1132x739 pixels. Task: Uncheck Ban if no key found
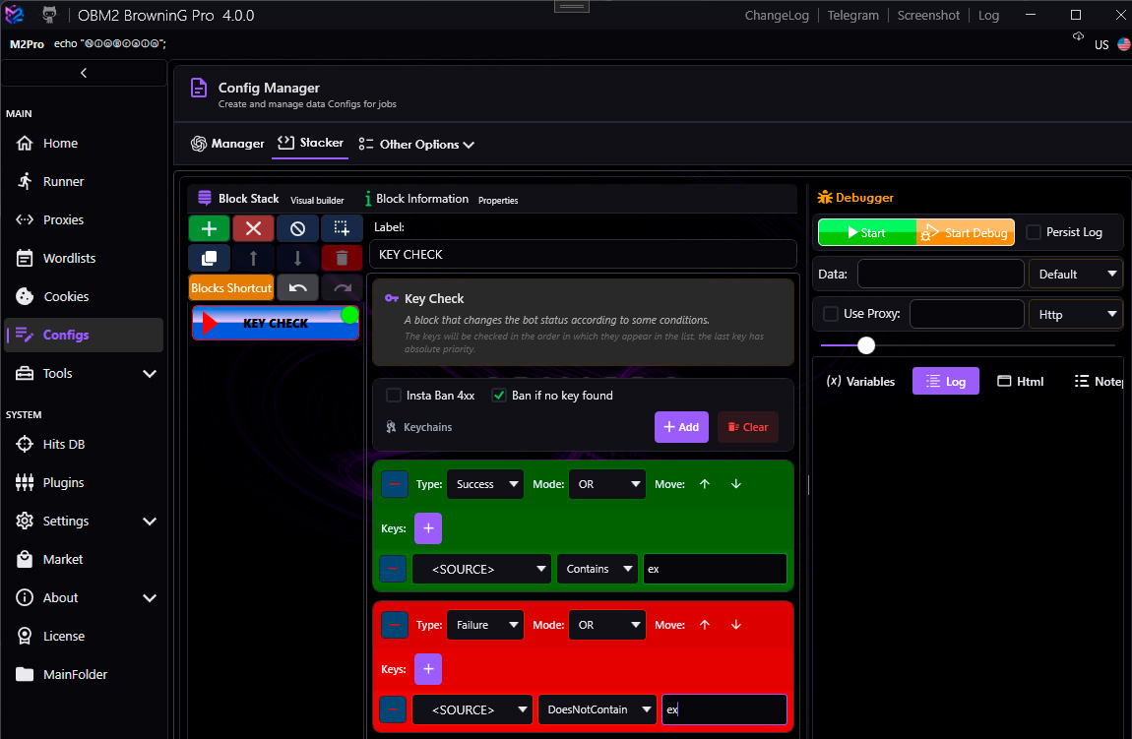point(499,396)
